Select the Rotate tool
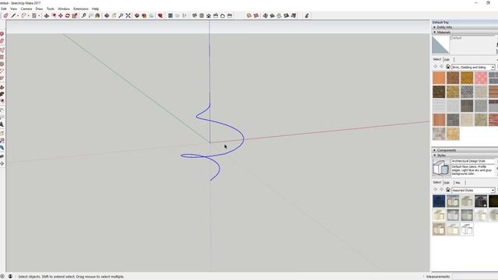The height and width of the screenshot is (280, 498). click(x=68, y=16)
